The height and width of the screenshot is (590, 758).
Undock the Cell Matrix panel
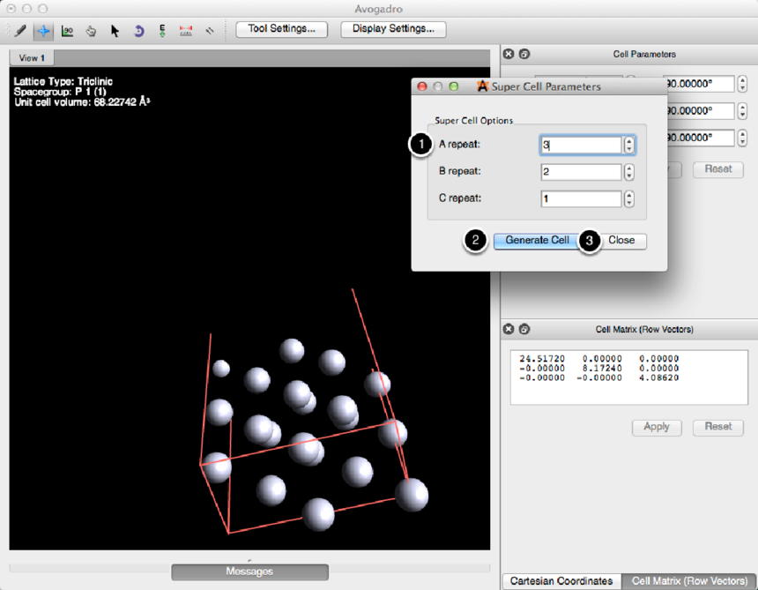(524, 329)
